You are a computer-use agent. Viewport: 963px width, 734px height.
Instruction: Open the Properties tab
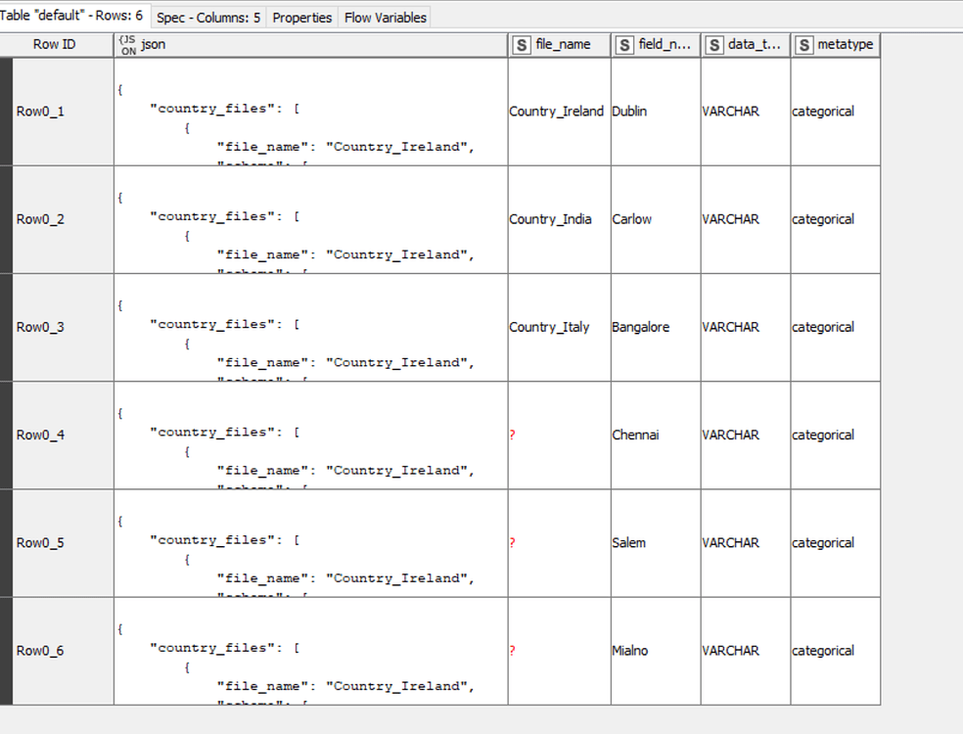302,17
